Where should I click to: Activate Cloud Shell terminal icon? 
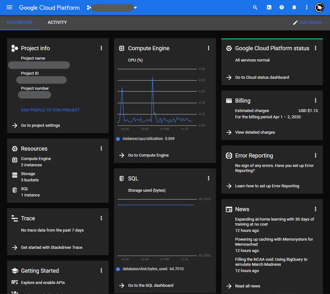(x=269, y=8)
